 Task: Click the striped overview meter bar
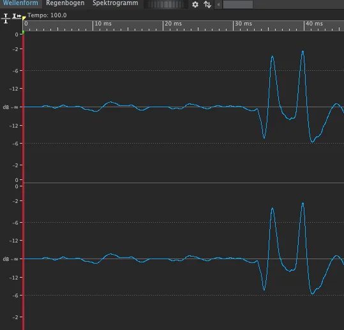166,4
